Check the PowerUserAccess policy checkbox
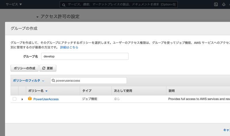Image resolution: width=230 pixels, height=136 pixels. pyautogui.click(x=15, y=99)
